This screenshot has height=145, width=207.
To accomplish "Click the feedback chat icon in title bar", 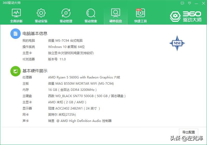I will [182, 3].
